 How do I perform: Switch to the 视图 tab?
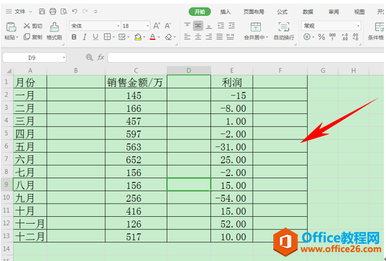tap(359, 12)
